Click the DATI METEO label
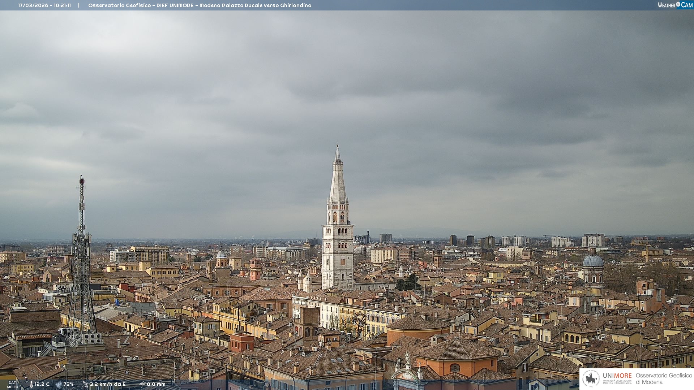 13,385
